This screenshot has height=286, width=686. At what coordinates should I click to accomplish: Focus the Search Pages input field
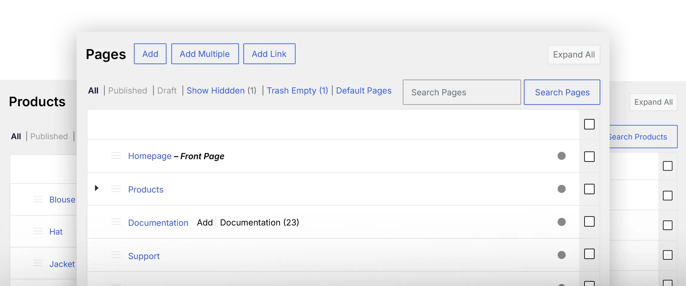[462, 92]
